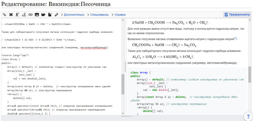Toggle syntax highlighting pencil icon
The image size is (253, 121).
tap(56, 15)
